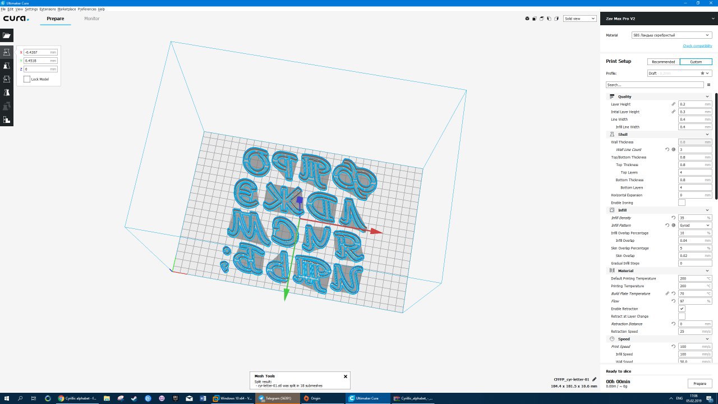Open Telegram from the taskbar
This screenshot has height=404, width=718.
277,398
